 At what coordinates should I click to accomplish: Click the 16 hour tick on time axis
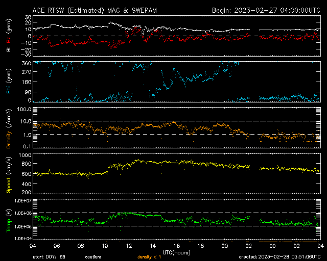(177, 245)
